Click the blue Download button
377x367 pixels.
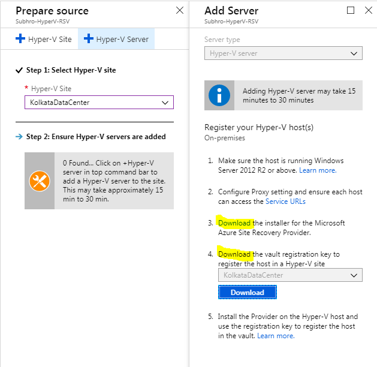click(248, 292)
